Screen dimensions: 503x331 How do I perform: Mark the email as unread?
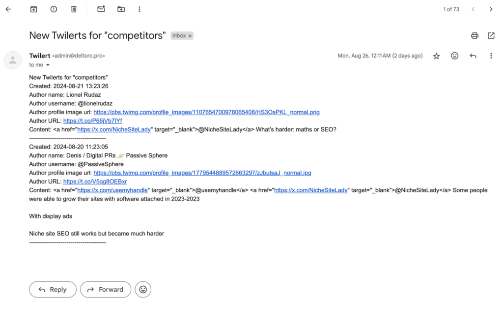101,9
